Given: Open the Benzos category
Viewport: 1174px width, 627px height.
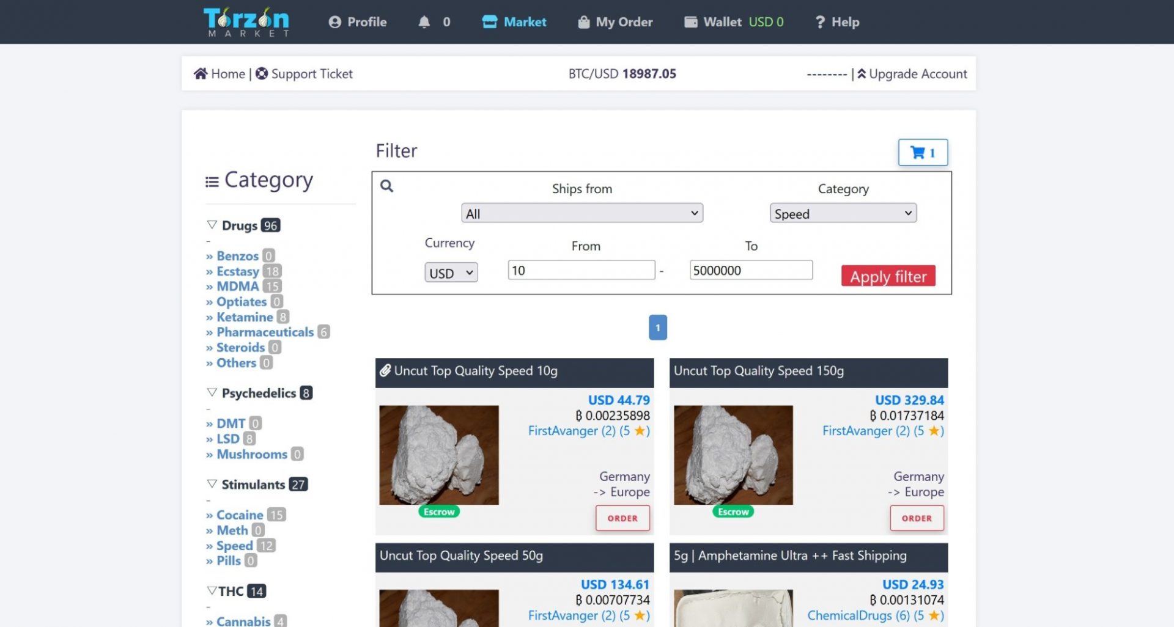Looking at the screenshot, I should [x=237, y=255].
